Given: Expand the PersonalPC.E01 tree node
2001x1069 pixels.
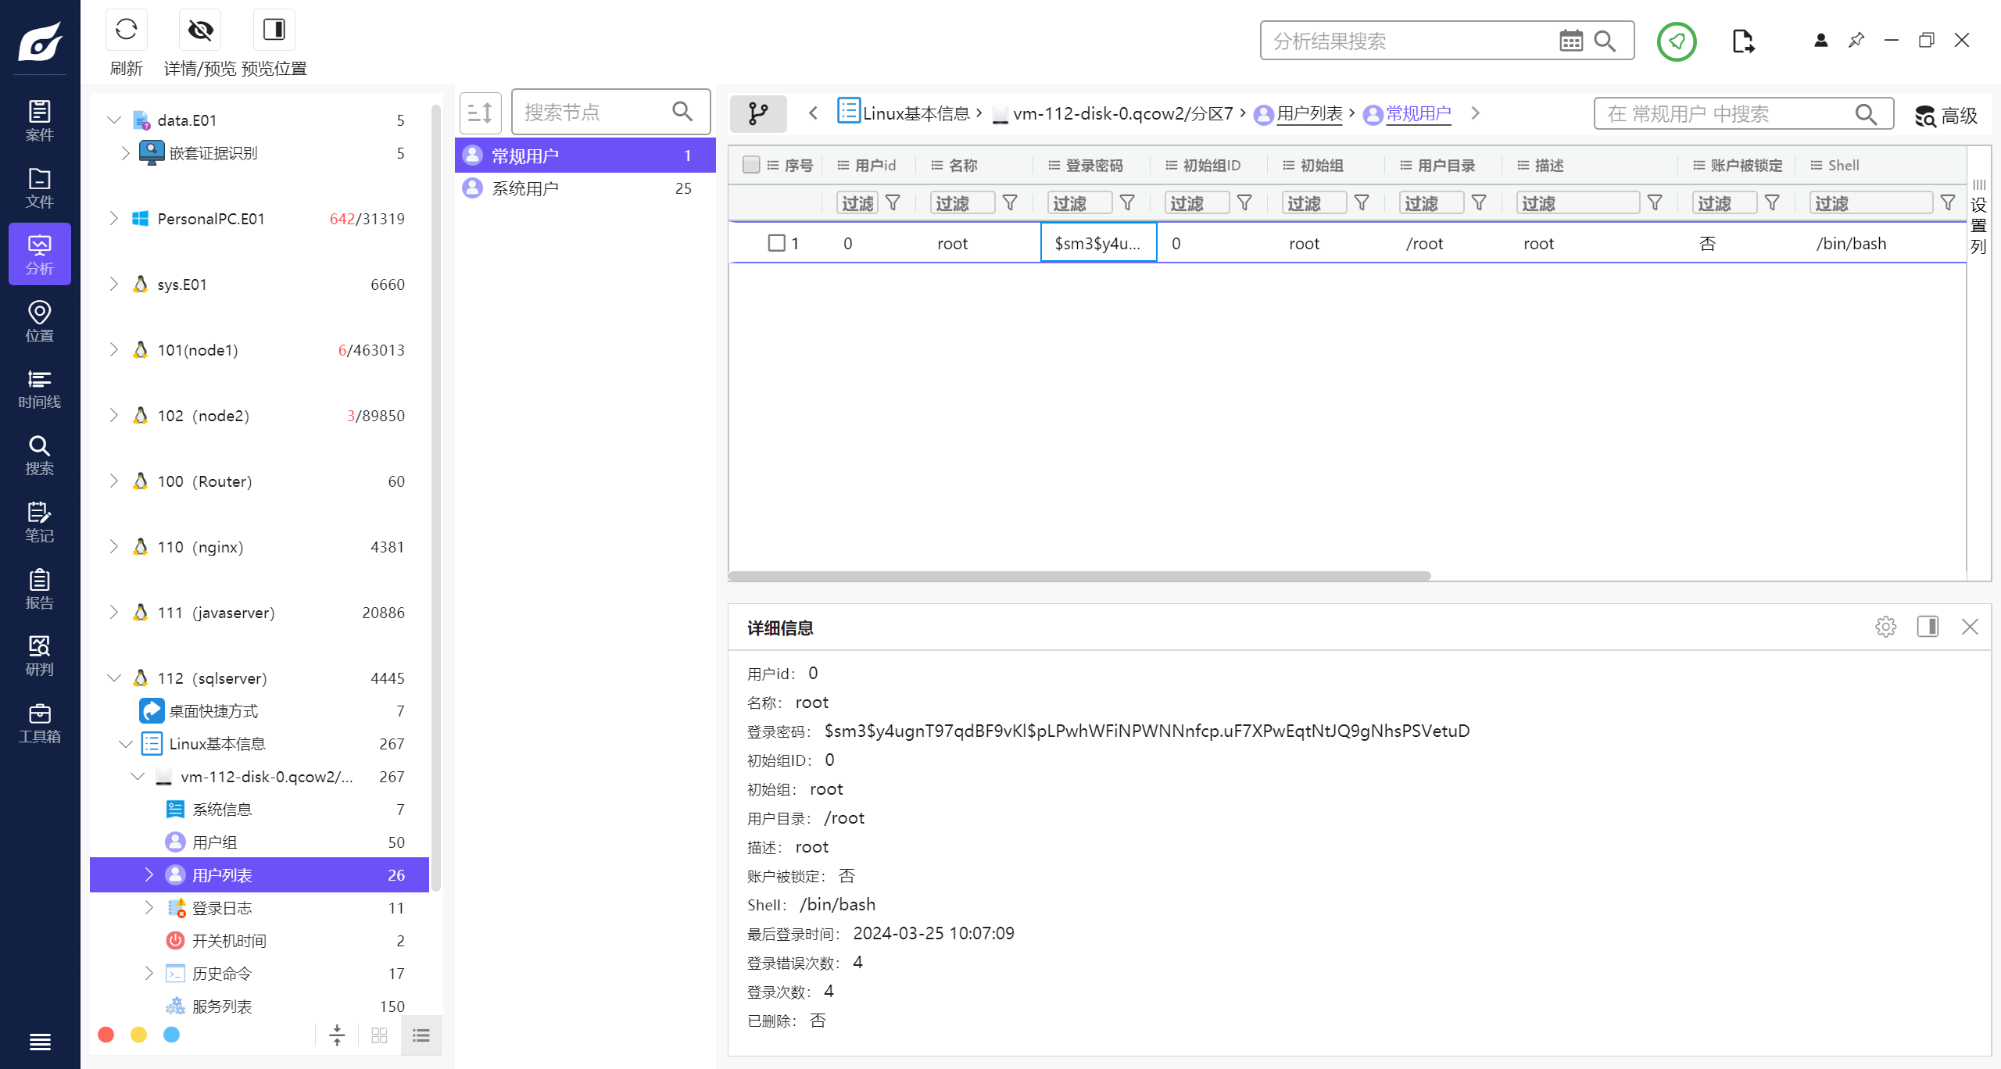Looking at the screenshot, I should pyautogui.click(x=114, y=219).
